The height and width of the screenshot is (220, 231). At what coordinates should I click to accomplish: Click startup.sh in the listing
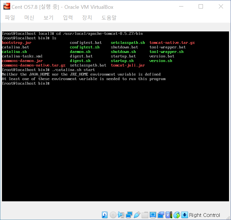click(x=122, y=61)
